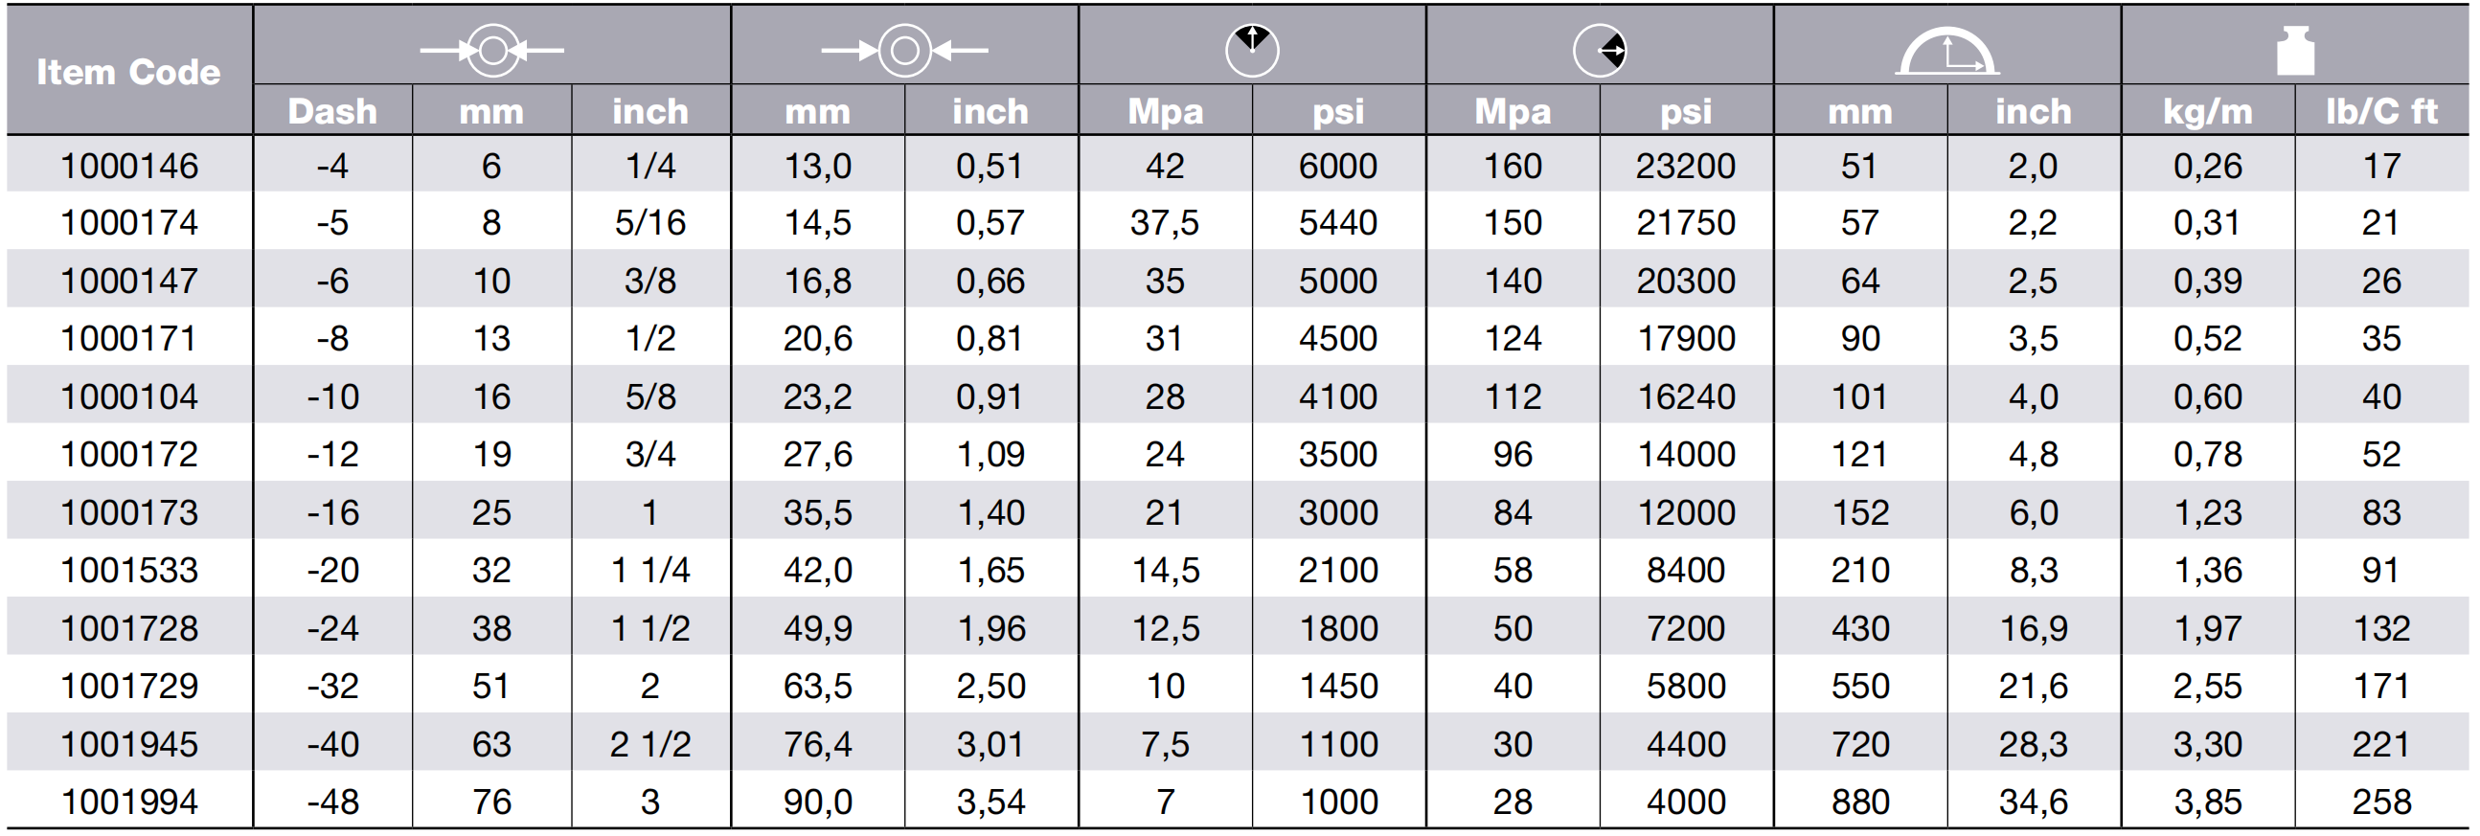The width and height of the screenshot is (2480, 836).
Task: Select item code 1001533
Action: coord(129,570)
